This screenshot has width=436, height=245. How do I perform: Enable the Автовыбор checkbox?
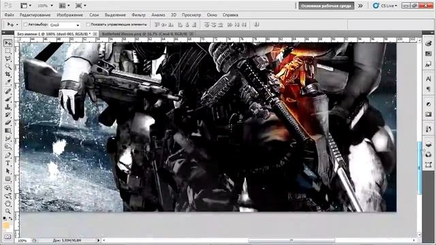point(26,24)
